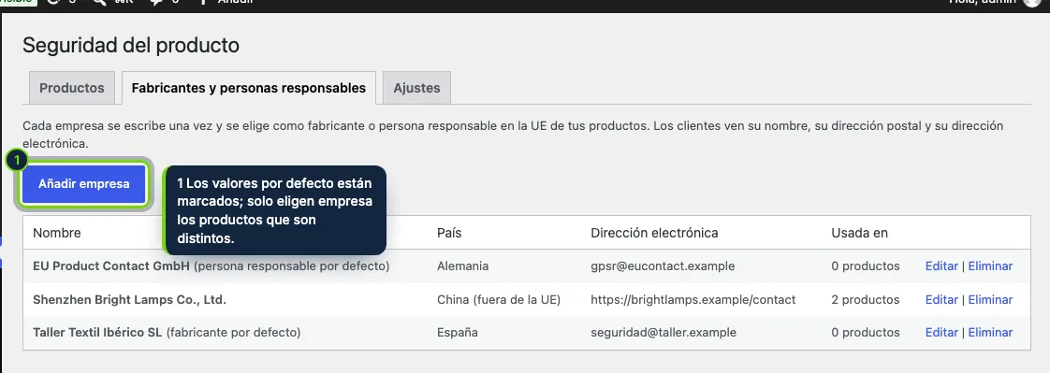Click 0 productos in the Taller Textil row
This screenshot has width=1050, height=373.
(x=866, y=332)
